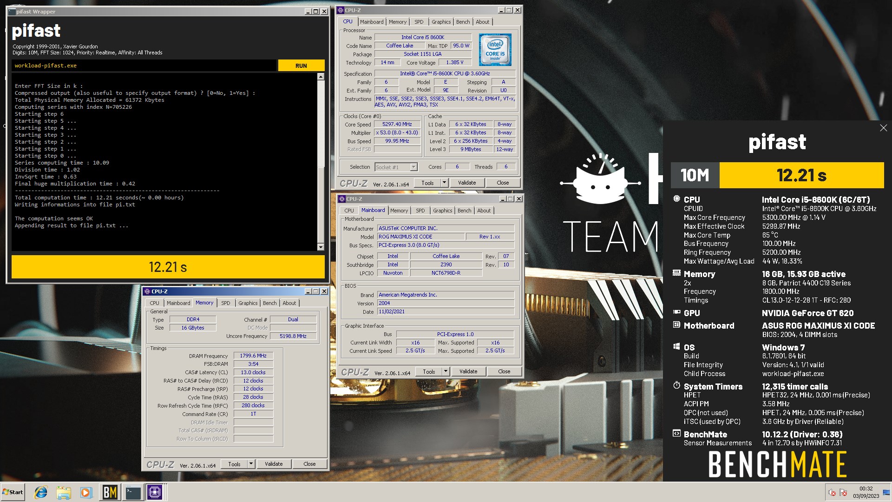Minimize the CPU-Z Memory window
The height and width of the screenshot is (502, 892).
pyautogui.click(x=308, y=291)
